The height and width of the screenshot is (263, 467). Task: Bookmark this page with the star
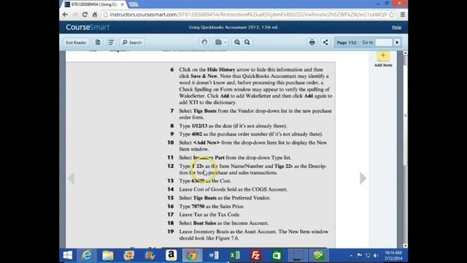pyautogui.click(x=392, y=15)
